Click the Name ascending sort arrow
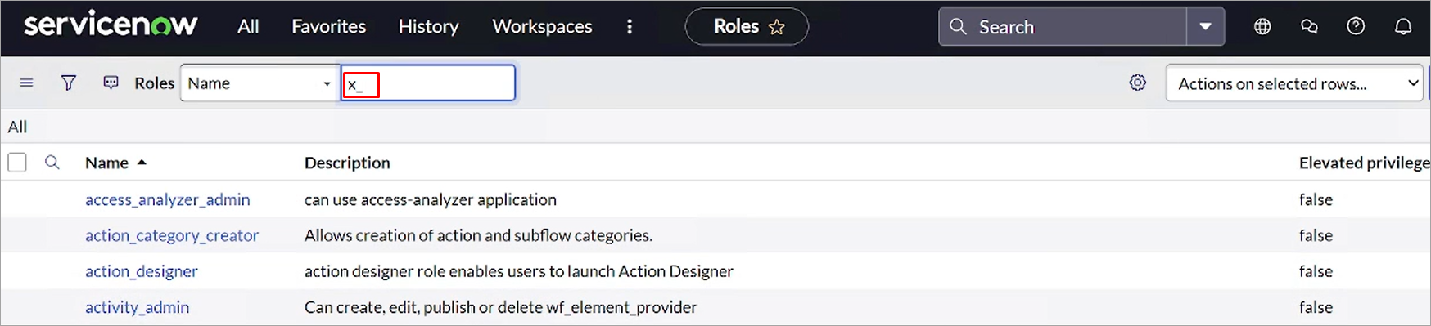The width and height of the screenshot is (1431, 326). 142,163
